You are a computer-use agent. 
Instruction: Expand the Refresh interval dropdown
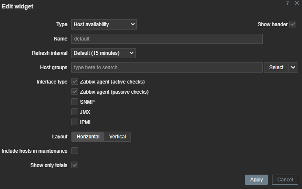(103, 53)
